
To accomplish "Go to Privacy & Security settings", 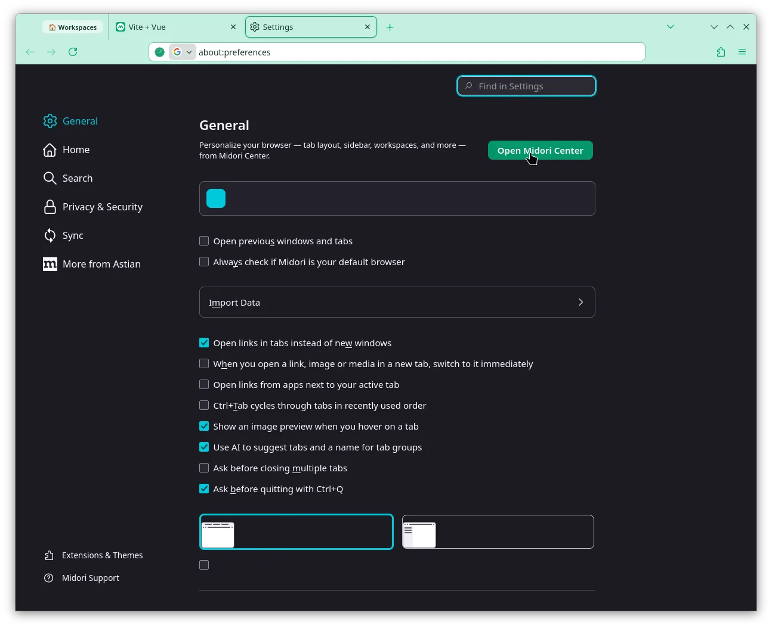I will [93, 207].
